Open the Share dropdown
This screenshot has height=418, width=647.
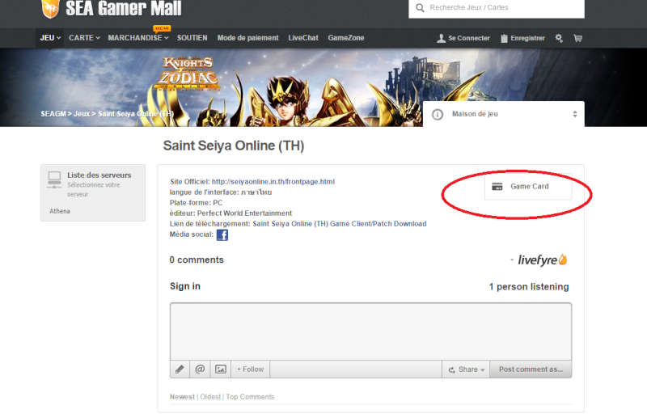click(467, 369)
